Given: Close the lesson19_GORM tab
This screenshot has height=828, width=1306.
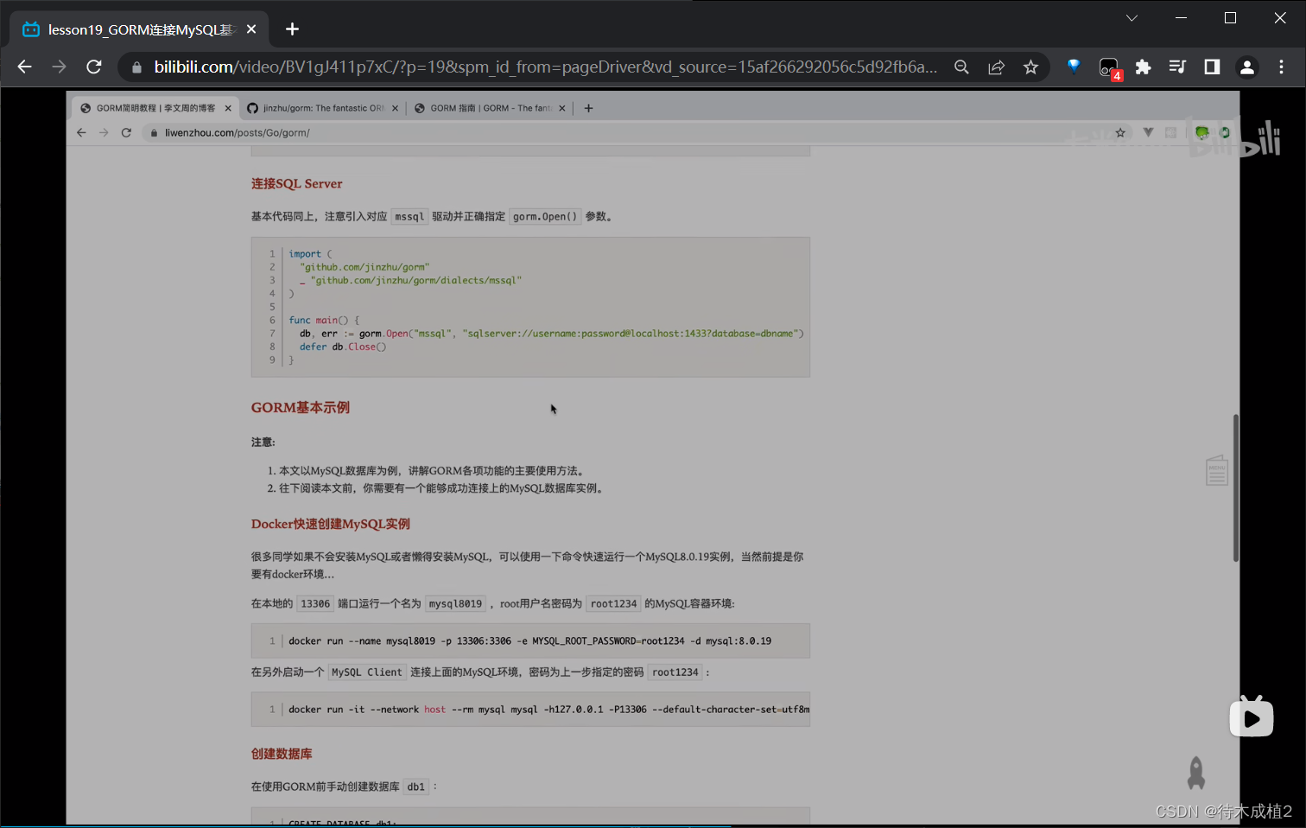Looking at the screenshot, I should 251,29.
